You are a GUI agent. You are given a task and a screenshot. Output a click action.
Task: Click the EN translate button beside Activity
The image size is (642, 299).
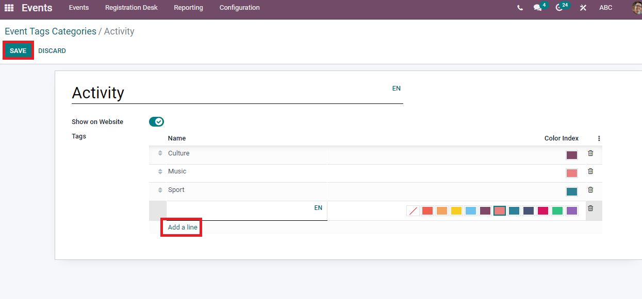[397, 89]
